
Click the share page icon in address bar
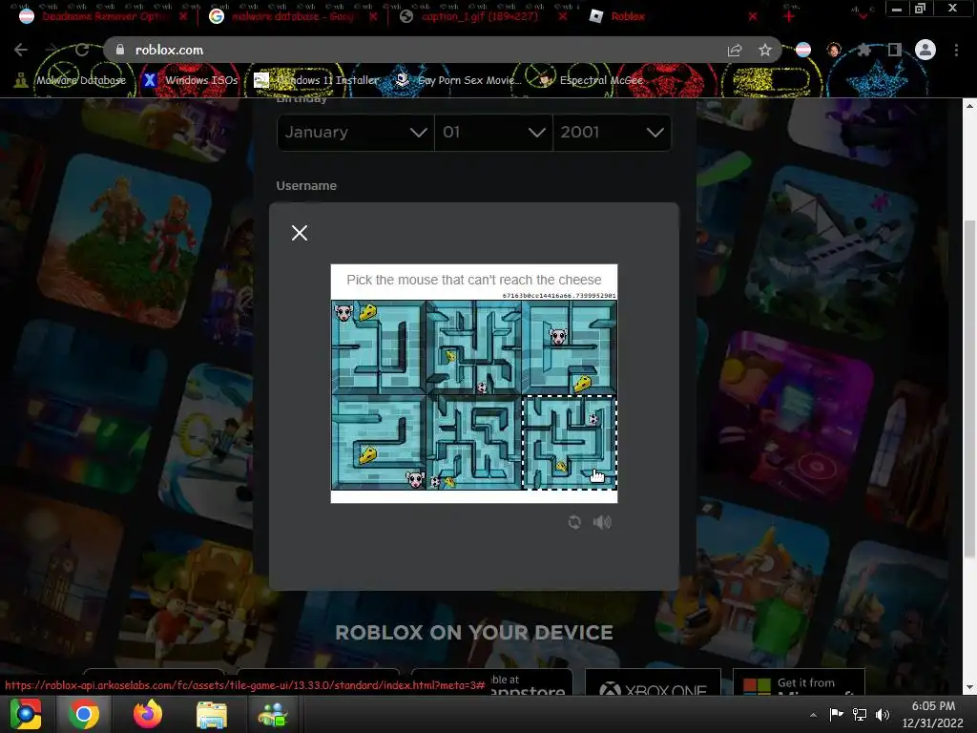pyautogui.click(x=735, y=51)
